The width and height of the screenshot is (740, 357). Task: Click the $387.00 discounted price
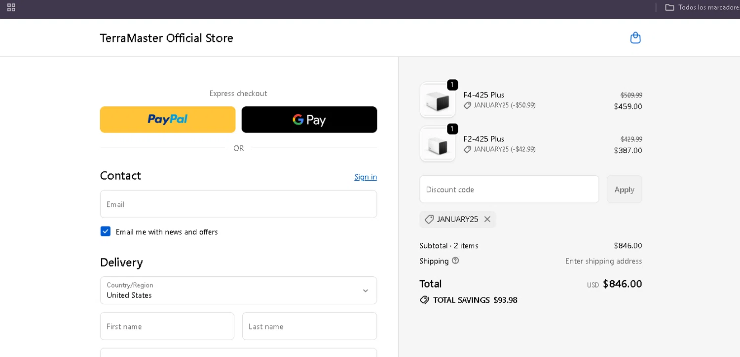628,150
